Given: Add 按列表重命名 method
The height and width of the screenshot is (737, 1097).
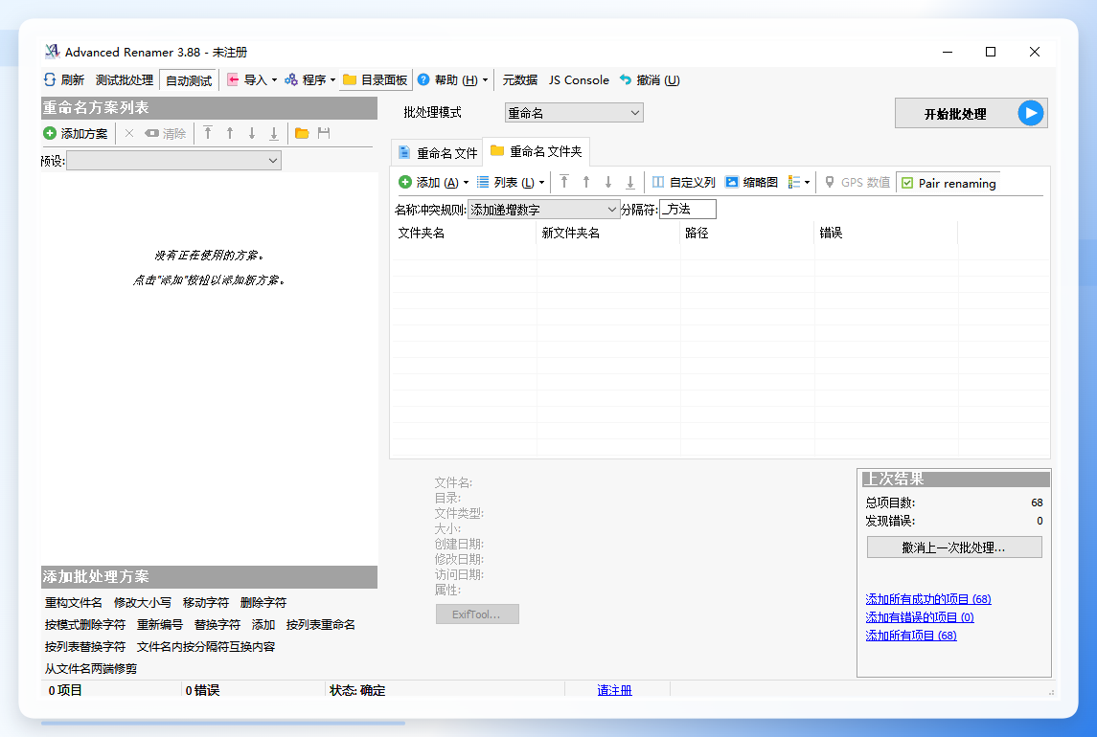Looking at the screenshot, I should 320,625.
